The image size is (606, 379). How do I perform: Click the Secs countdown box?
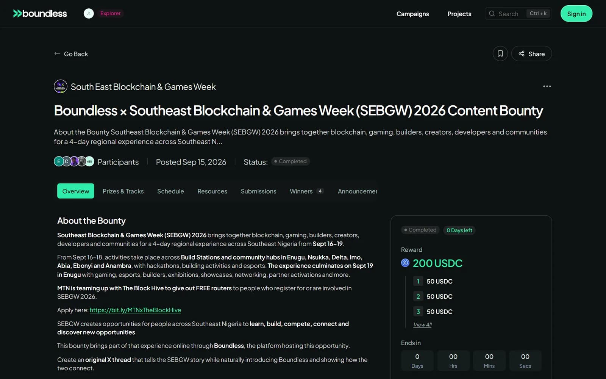point(525,361)
